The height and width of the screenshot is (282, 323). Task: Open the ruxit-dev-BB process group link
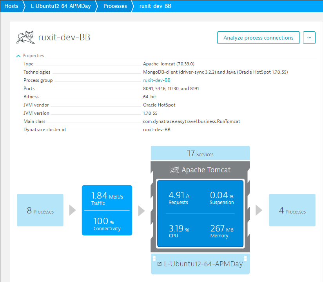click(x=157, y=80)
